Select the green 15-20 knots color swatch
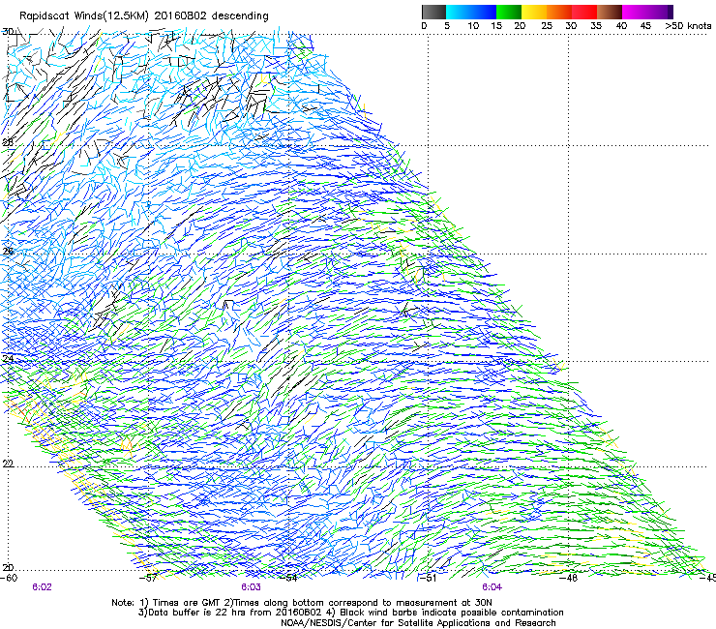 (509, 12)
